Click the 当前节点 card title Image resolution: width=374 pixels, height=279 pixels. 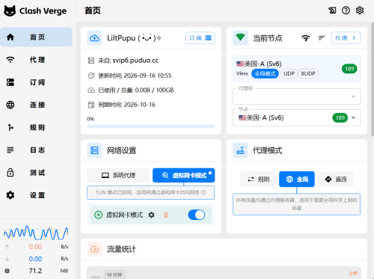[x=268, y=38]
